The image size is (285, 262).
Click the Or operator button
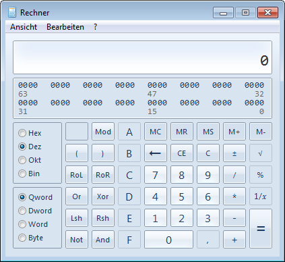tap(77, 196)
